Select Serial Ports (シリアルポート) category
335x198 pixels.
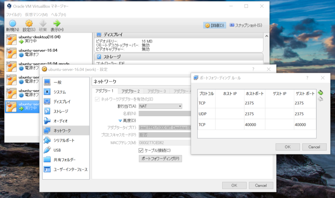click(66, 140)
